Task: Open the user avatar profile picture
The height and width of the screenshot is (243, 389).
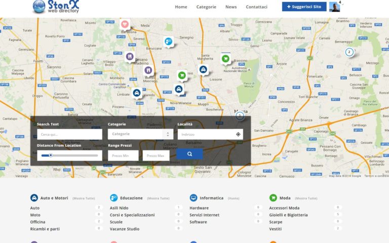Action: click(x=334, y=7)
